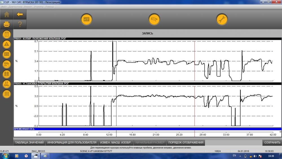
Task: Click the Home icon in toolbar
Action: (x=7, y=14)
